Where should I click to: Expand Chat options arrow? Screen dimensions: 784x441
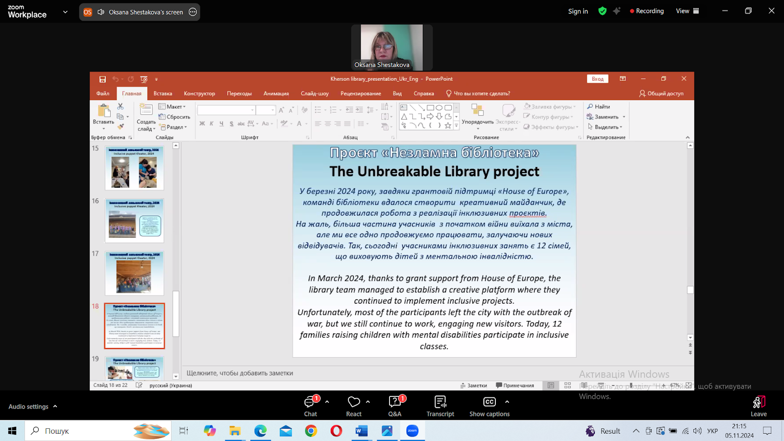point(327,402)
